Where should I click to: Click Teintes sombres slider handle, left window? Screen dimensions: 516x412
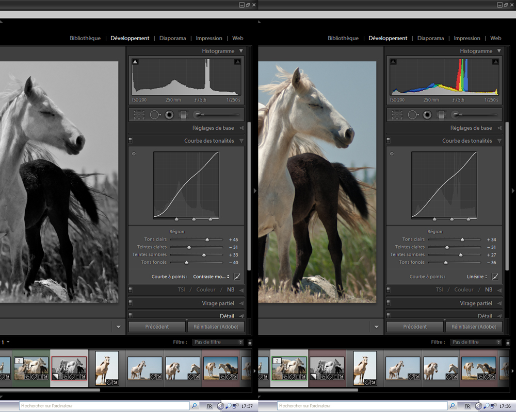[x=204, y=255]
